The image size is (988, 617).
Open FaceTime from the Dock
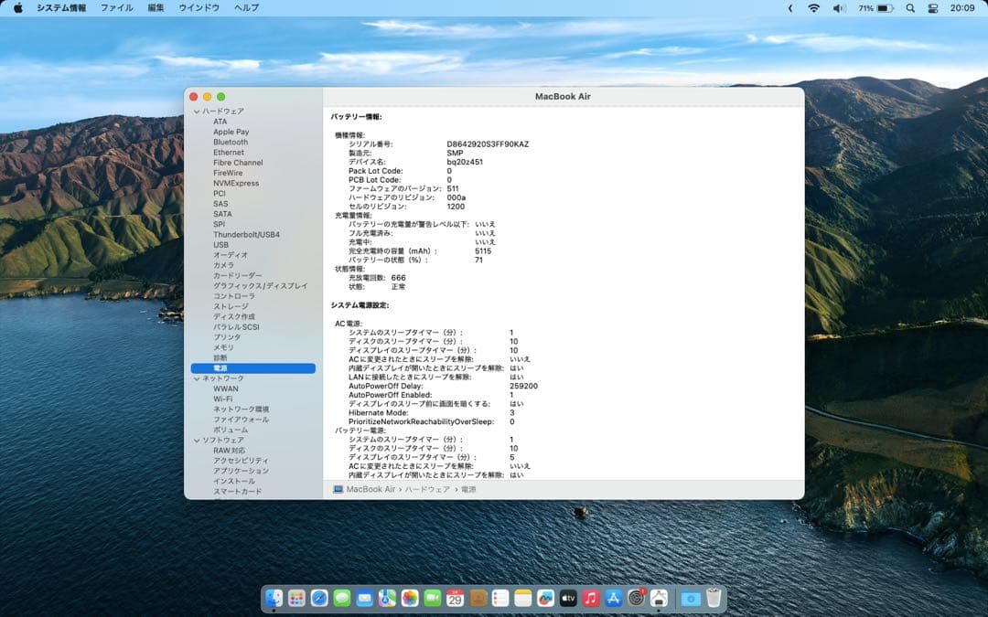[431, 601]
